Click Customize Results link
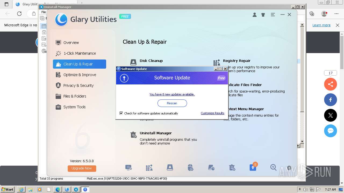Image resolution: width=344 pixels, height=193 pixels. click(212, 113)
